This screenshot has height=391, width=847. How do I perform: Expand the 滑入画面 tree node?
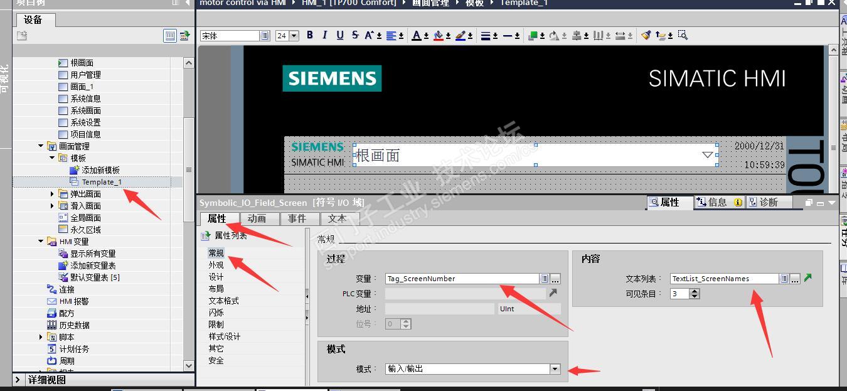[x=52, y=206]
